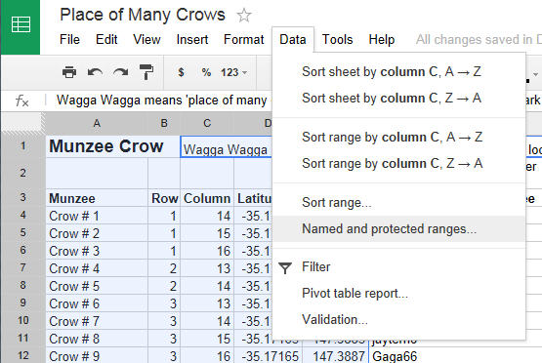Select row 12 header
This screenshot has height=363, width=542.
click(22, 355)
